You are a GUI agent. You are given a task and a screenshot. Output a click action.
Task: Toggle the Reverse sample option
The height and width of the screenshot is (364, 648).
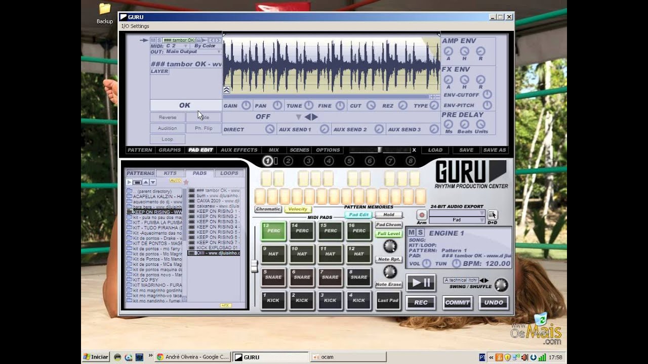click(x=168, y=117)
